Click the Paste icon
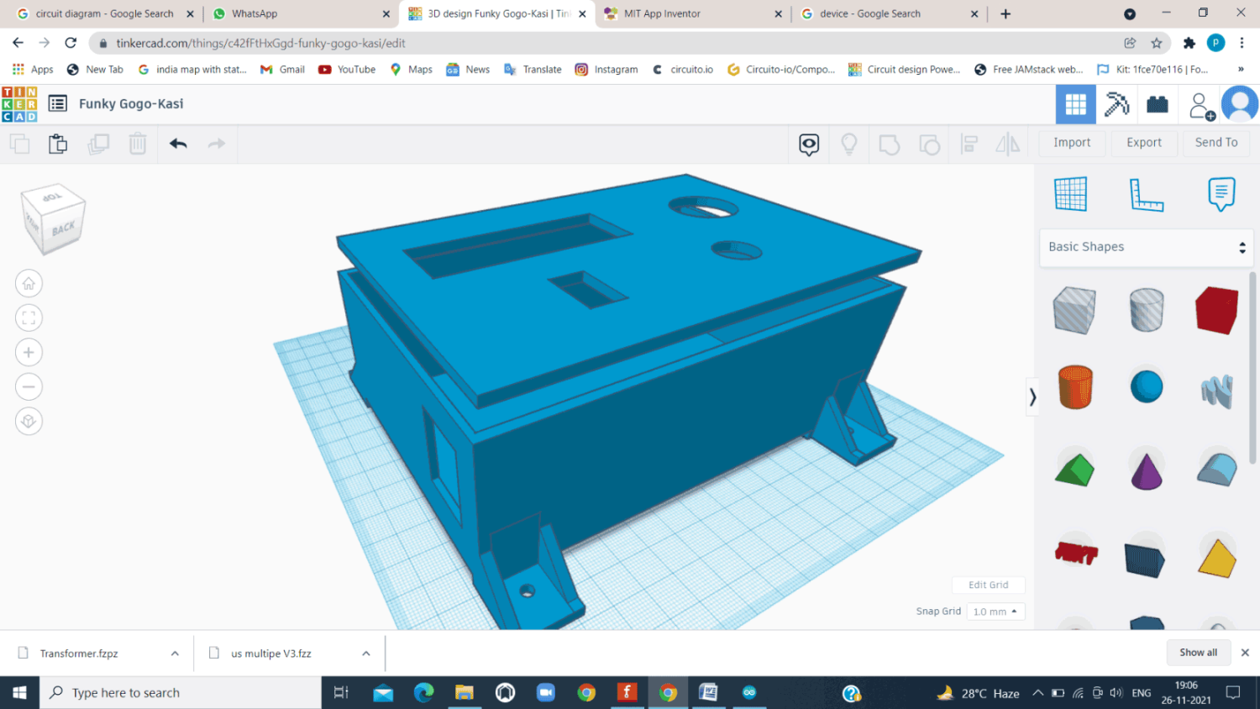1260x709 pixels. coord(57,144)
